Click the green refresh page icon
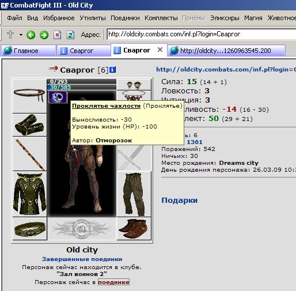 coord(70,35)
